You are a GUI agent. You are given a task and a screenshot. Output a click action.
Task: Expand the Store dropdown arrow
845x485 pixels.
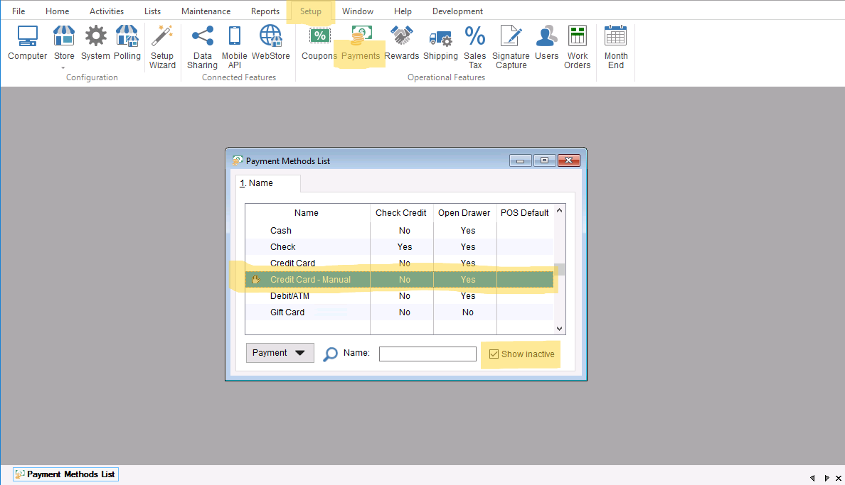pos(63,67)
